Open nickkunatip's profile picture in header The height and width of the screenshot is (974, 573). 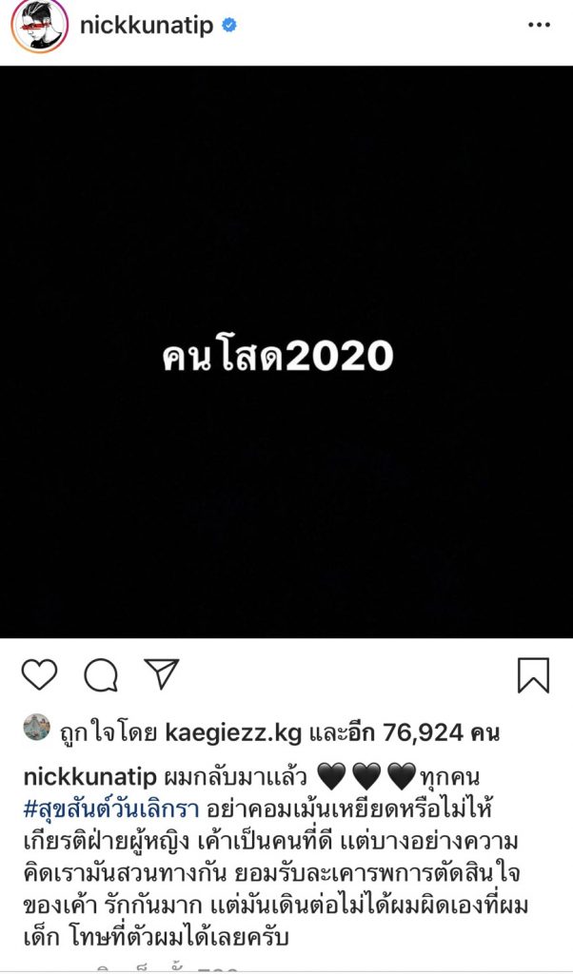coord(40,26)
